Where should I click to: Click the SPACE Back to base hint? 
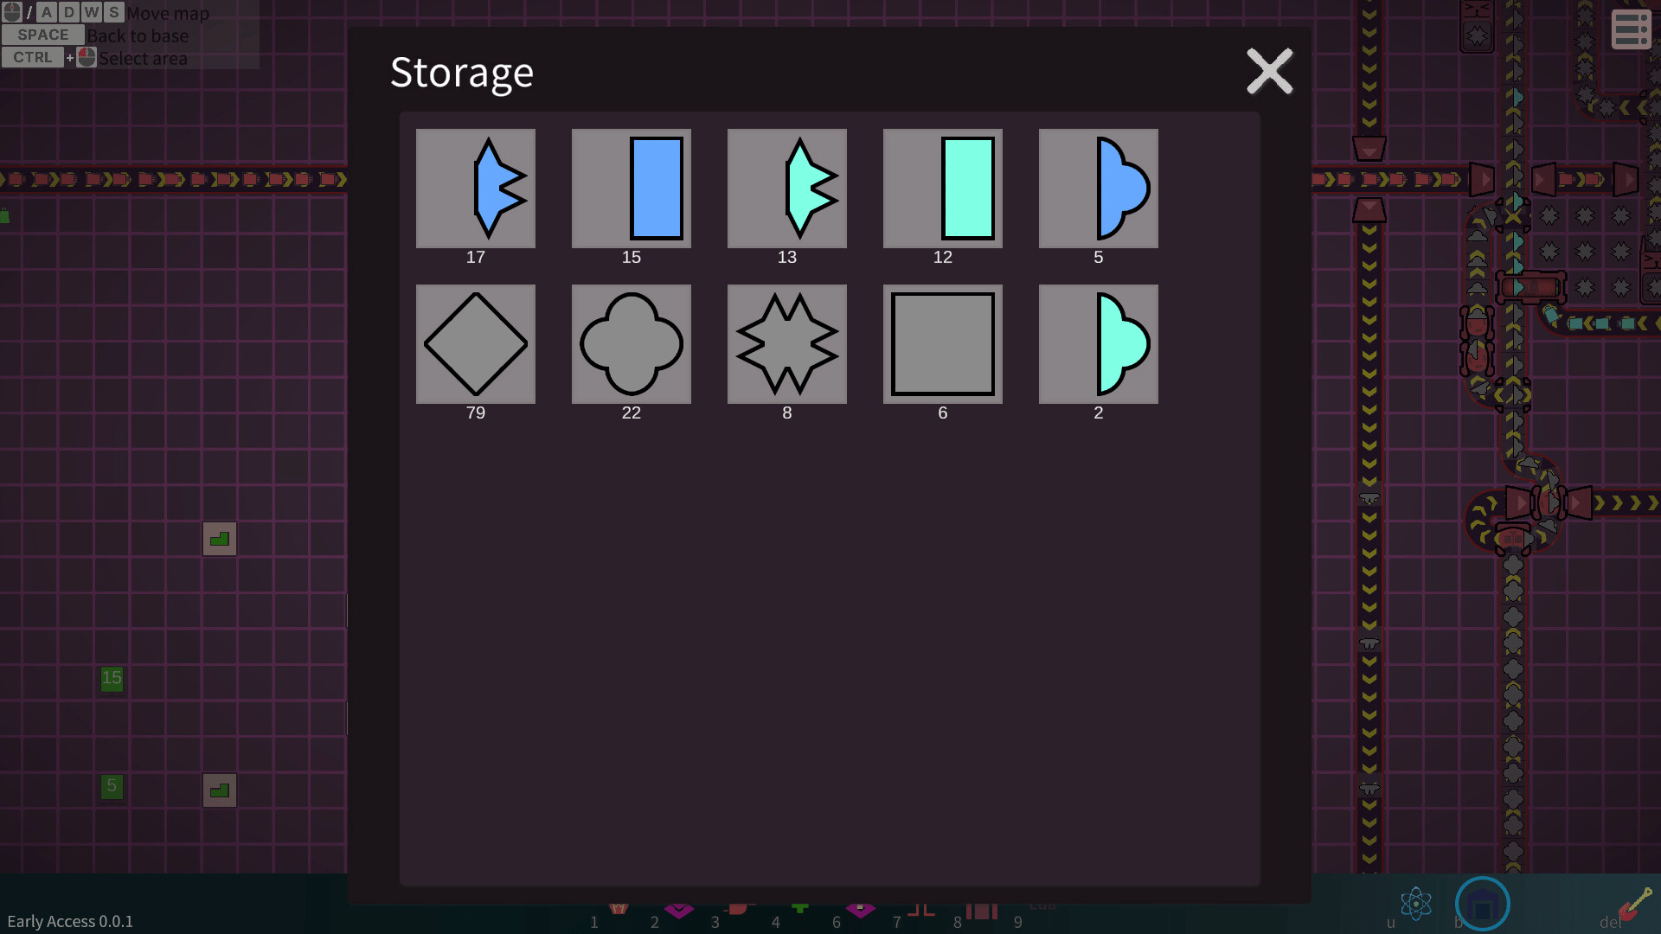(x=95, y=35)
